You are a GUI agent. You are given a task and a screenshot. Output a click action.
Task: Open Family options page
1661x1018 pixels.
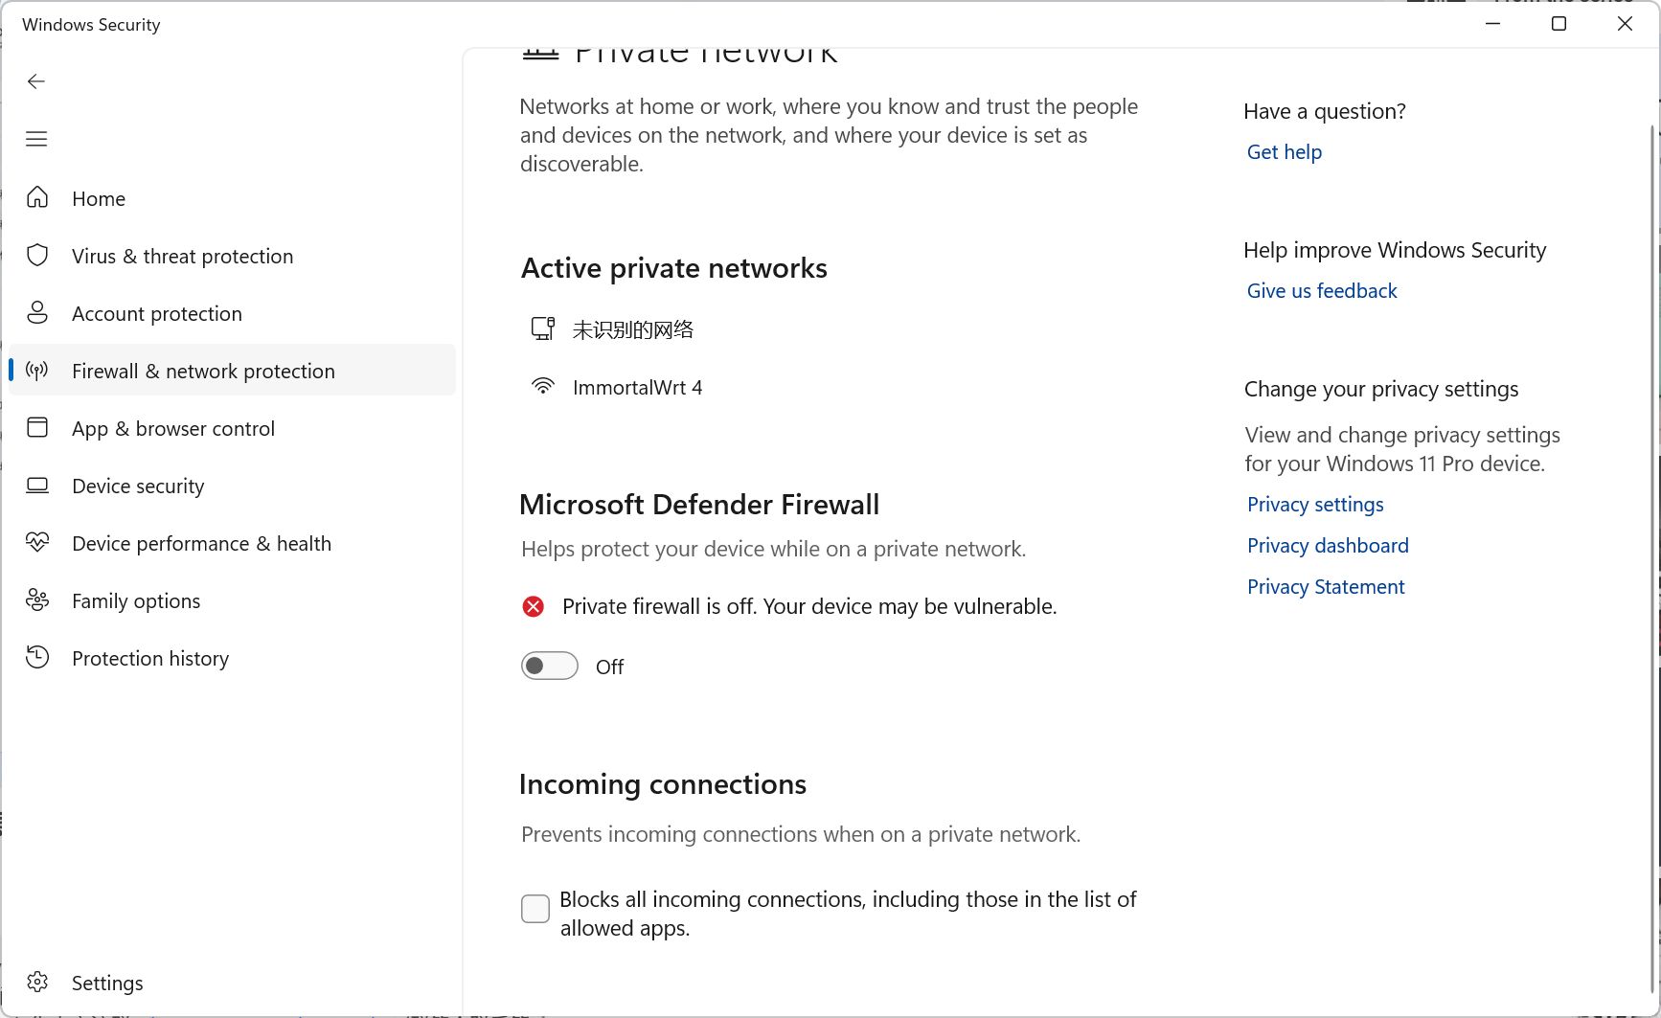(232, 600)
